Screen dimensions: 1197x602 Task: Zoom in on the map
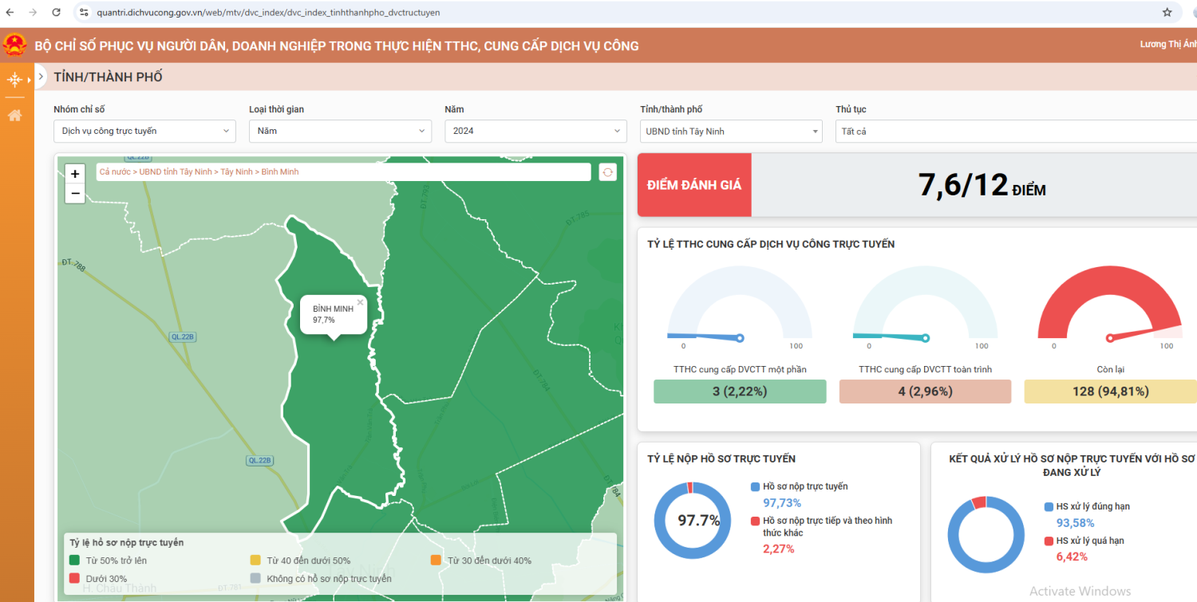75,174
